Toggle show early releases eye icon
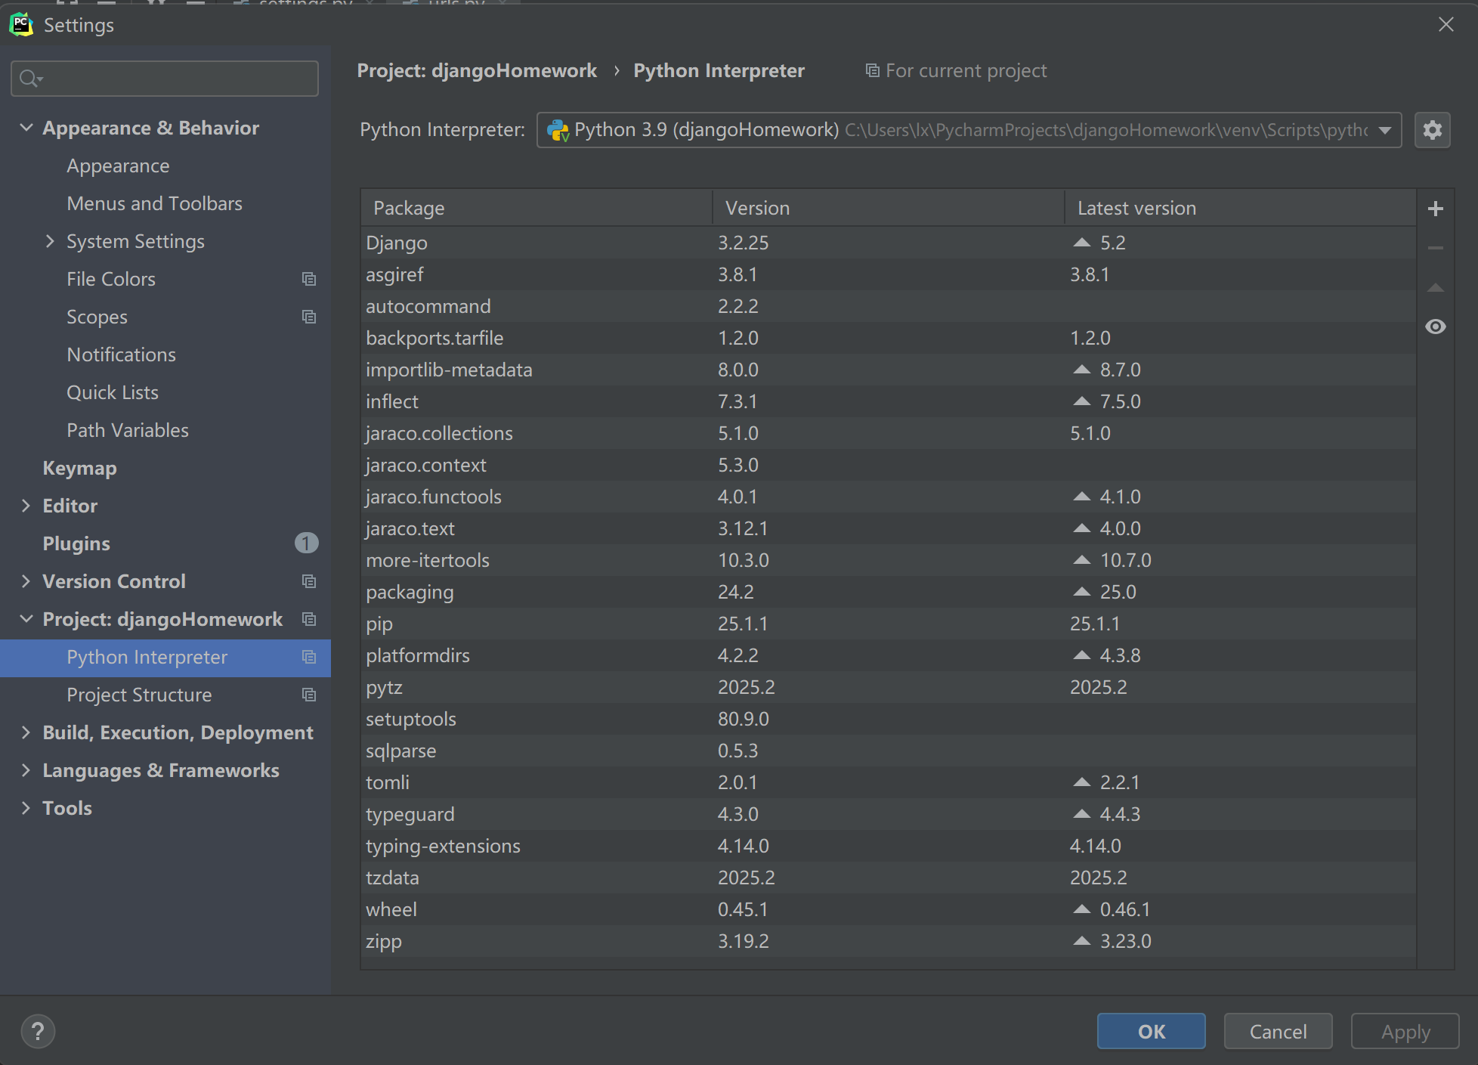 click(x=1436, y=327)
